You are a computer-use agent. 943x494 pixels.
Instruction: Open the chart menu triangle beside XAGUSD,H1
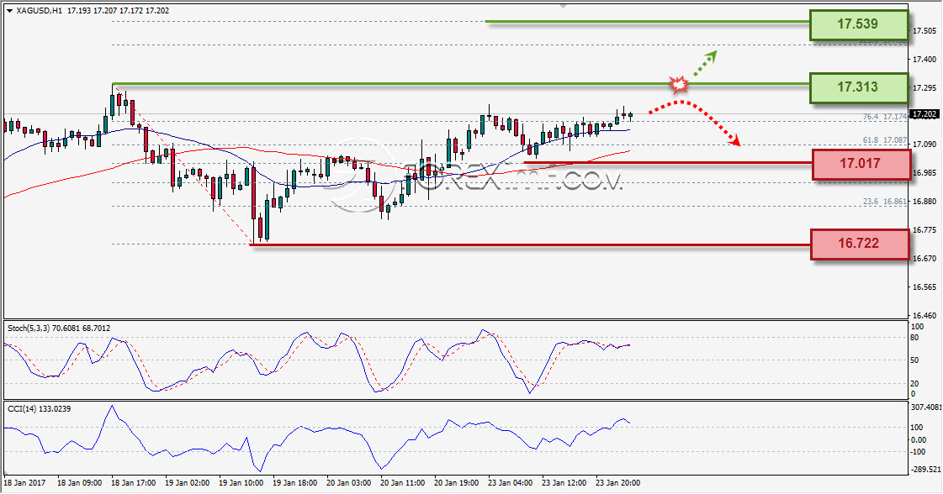(9, 11)
